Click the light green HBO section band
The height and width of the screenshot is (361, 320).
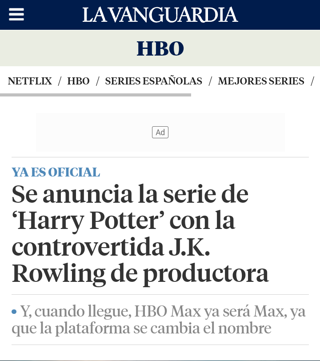tap(160, 48)
